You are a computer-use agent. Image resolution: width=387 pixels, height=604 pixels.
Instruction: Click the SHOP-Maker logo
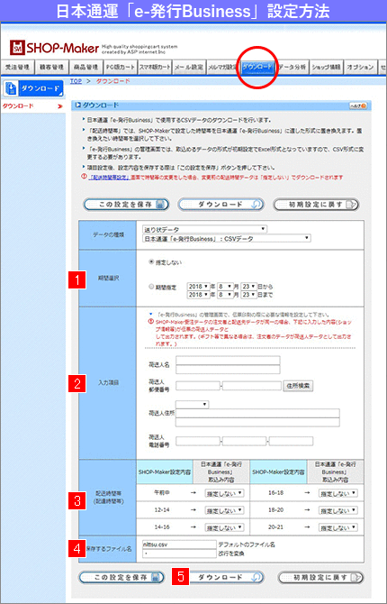pyautogui.click(x=54, y=48)
